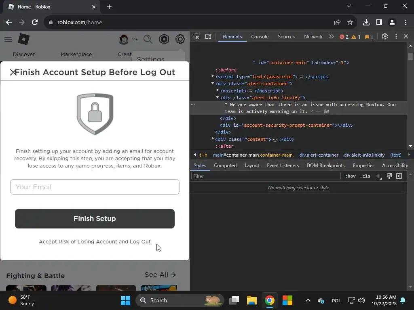Toggle computed styles sidebar icon

(399, 176)
